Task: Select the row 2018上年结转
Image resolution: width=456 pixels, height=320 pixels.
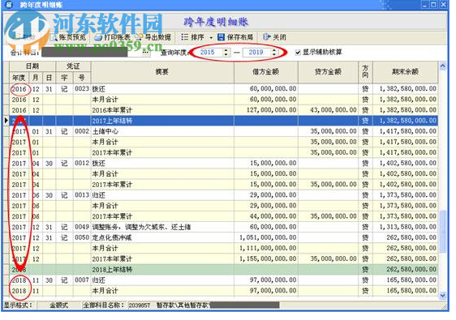Action: [224, 270]
